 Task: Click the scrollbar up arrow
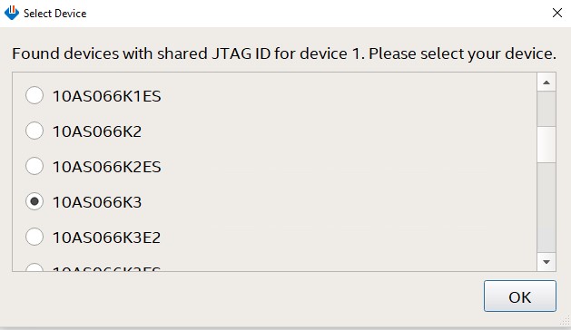pos(546,82)
